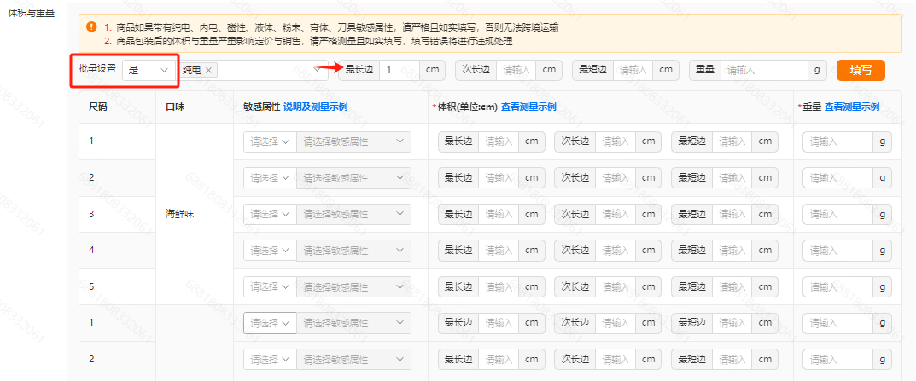
Task: Click the orange warning icon in the notice
Action: click(x=90, y=26)
